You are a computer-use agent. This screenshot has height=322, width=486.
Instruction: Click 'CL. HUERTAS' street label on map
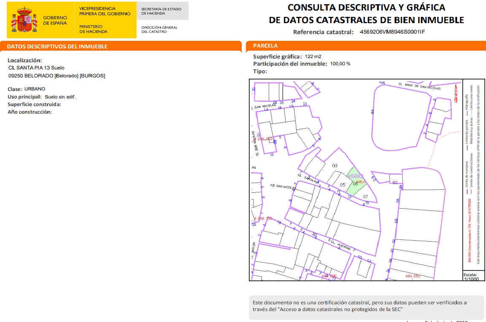click(x=341, y=245)
